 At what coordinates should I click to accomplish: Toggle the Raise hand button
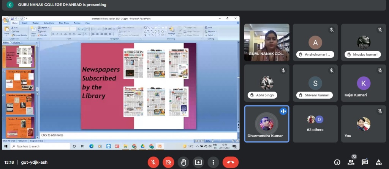183,162
